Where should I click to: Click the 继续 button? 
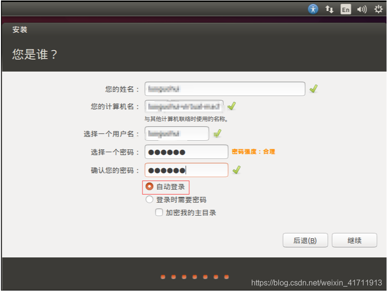354,240
